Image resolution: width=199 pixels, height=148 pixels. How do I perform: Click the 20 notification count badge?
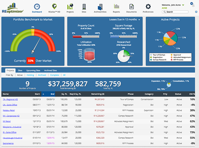coord(192,4)
